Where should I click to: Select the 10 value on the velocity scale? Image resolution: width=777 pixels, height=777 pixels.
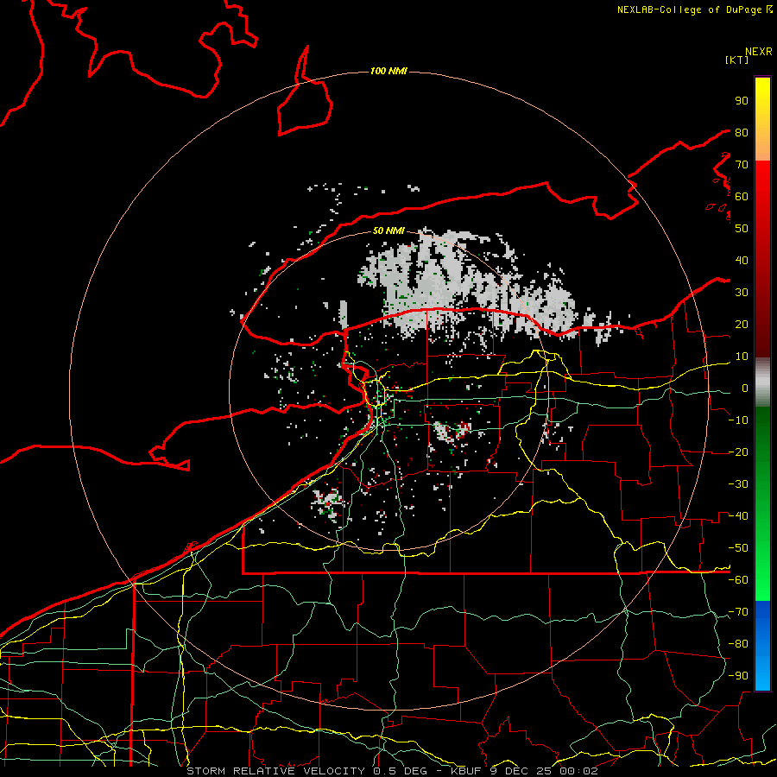[x=742, y=357]
